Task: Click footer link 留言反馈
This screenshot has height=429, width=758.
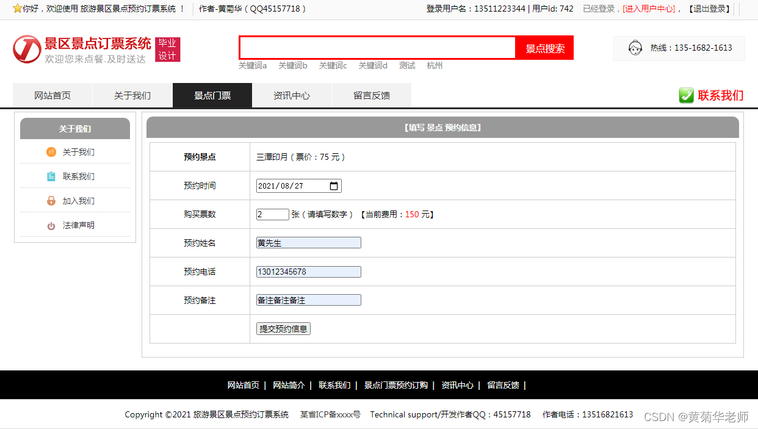Action: click(504, 385)
